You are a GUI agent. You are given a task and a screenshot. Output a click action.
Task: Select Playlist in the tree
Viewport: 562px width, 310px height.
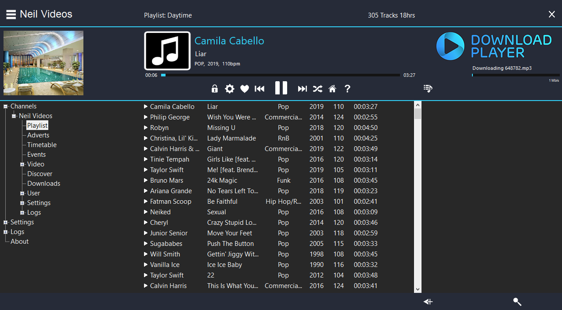pyautogui.click(x=37, y=126)
